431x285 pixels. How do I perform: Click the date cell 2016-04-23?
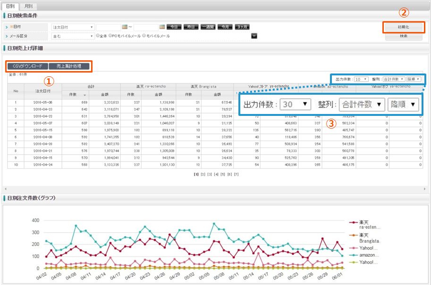(43, 109)
